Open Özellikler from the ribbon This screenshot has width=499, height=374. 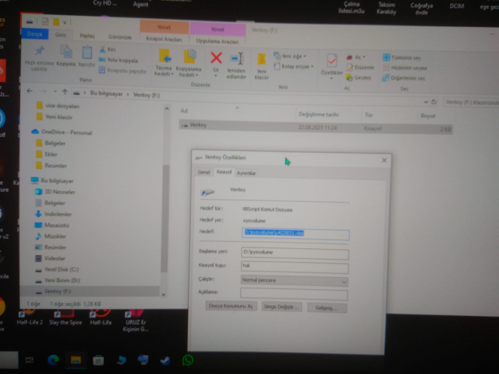(x=332, y=66)
